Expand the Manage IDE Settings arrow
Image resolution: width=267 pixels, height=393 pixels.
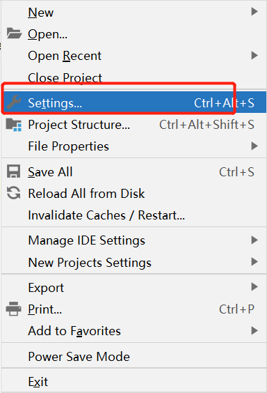(254, 240)
